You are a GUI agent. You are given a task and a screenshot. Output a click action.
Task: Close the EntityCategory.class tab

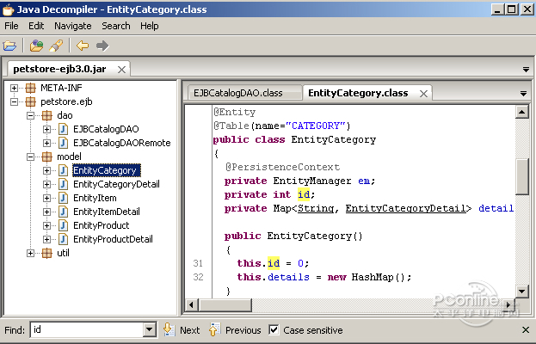coord(423,94)
